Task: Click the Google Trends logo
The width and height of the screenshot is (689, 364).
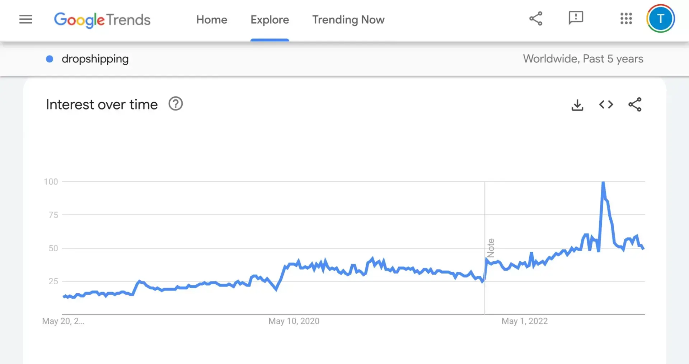Action: pyautogui.click(x=102, y=20)
